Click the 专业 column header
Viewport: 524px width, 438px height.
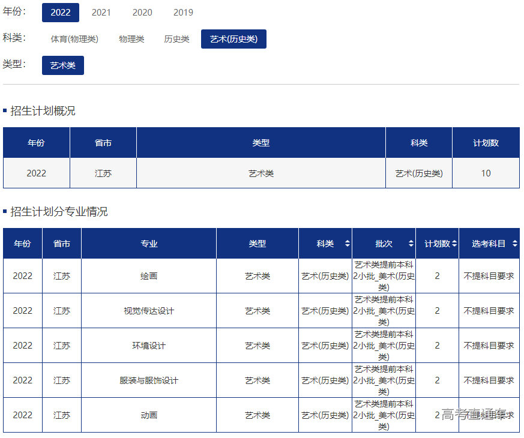click(149, 244)
